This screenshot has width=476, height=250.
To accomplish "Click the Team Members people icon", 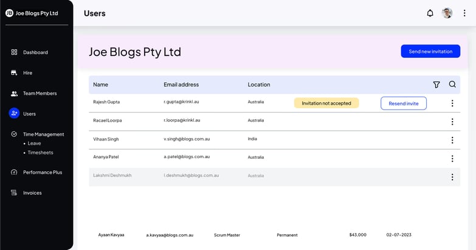I will point(14,94).
